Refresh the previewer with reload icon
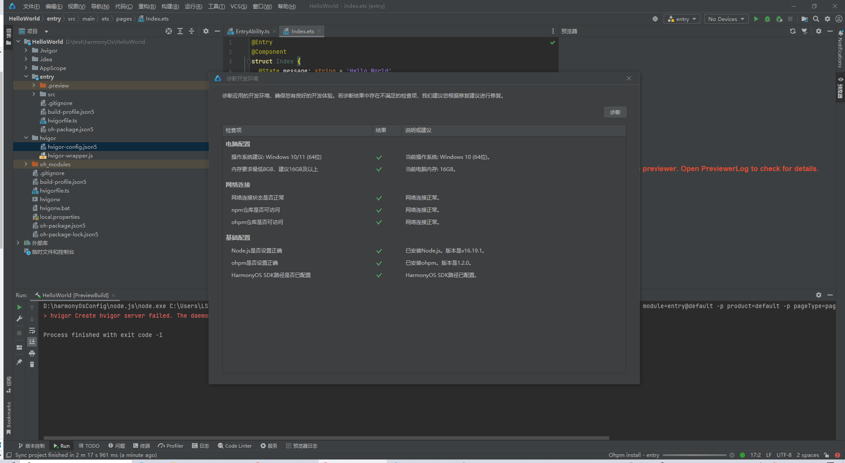This screenshot has width=845, height=463. click(793, 31)
